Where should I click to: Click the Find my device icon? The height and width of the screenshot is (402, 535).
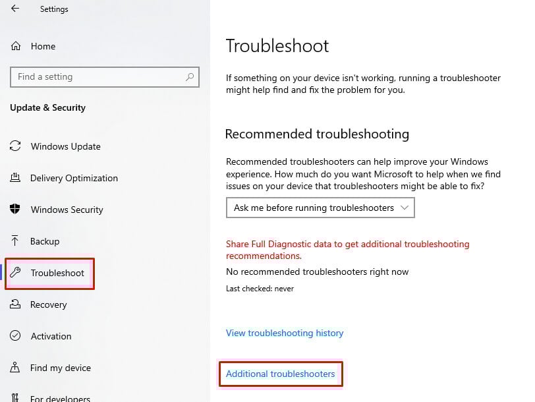[x=16, y=368]
